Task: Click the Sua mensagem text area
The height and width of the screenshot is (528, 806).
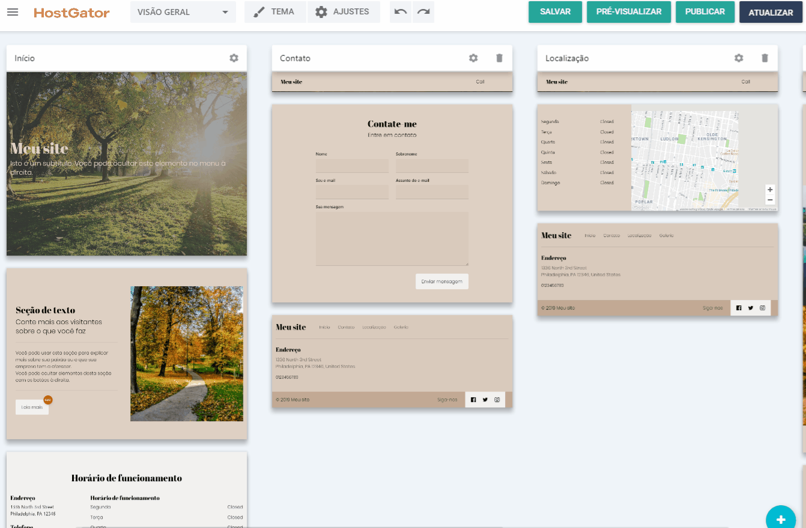Action: pos(392,238)
